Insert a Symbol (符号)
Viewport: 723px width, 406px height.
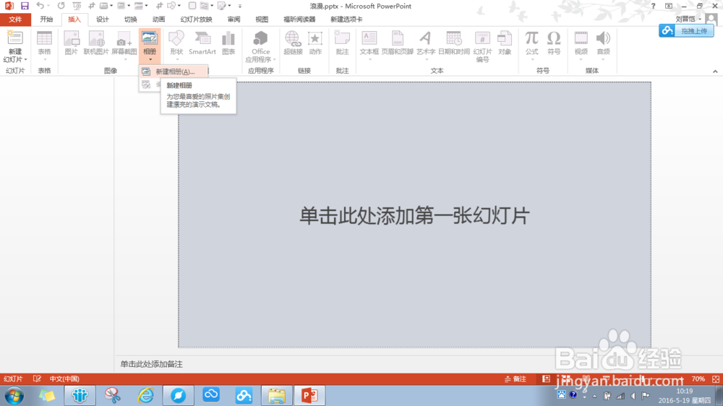click(554, 43)
